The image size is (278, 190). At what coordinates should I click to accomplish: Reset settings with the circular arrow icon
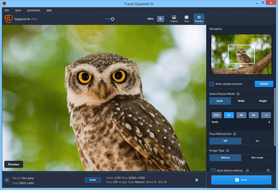(268, 170)
